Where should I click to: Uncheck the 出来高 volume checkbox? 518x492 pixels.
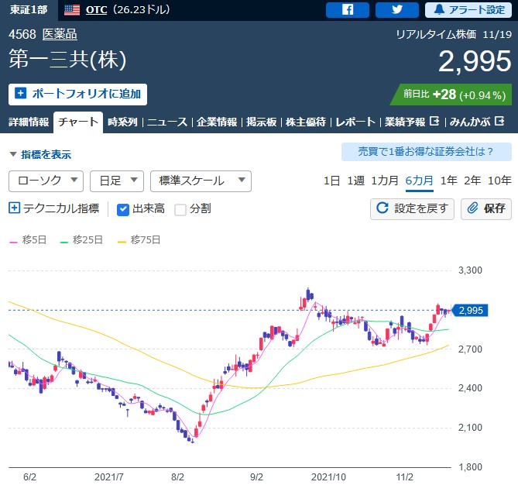pos(123,209)
